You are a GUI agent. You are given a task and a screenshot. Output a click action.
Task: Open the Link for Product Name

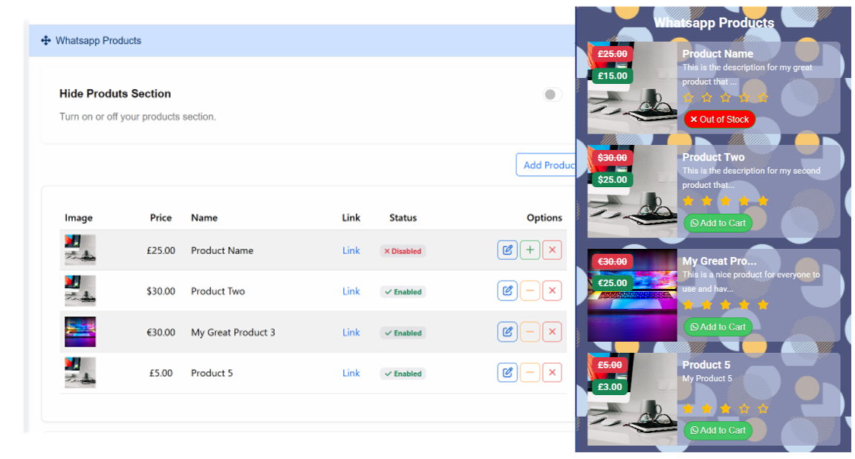click(351, 250)
